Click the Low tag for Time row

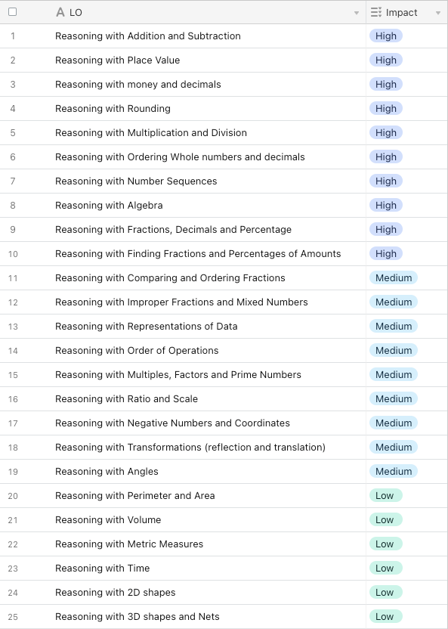(385, 569)
